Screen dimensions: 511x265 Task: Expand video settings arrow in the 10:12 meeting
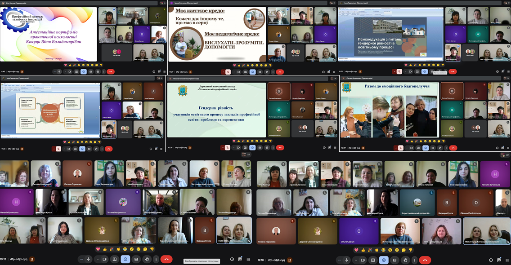coord(98,259)
